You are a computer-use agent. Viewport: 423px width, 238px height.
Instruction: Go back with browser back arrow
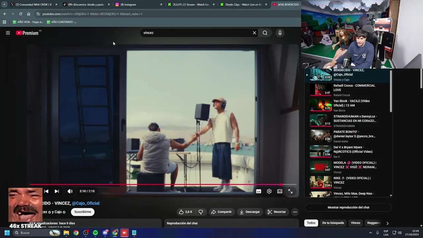tap(5, 14)
